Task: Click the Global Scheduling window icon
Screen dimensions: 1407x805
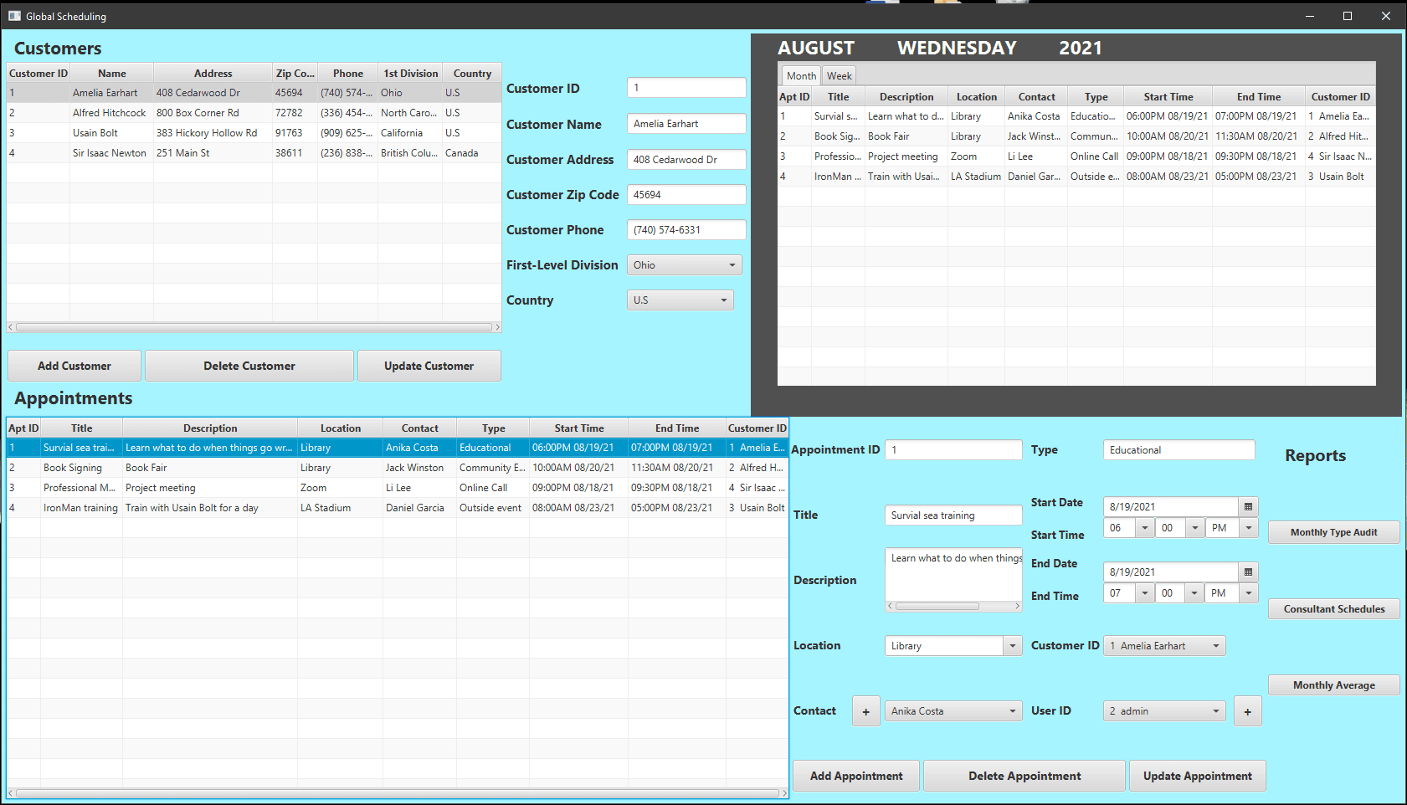Action: coord(14,16)
